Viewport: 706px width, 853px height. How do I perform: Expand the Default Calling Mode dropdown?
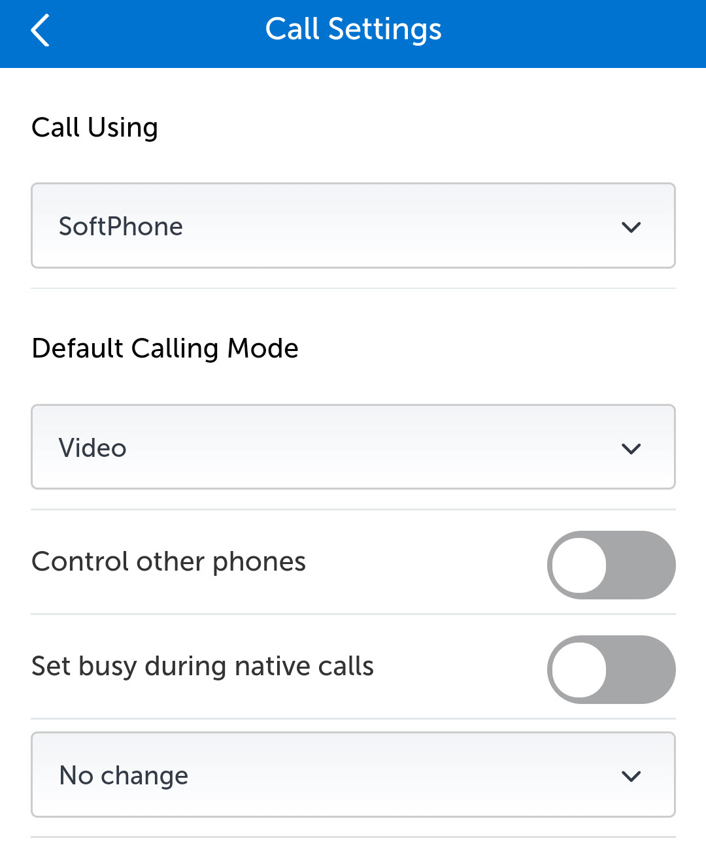353,447
